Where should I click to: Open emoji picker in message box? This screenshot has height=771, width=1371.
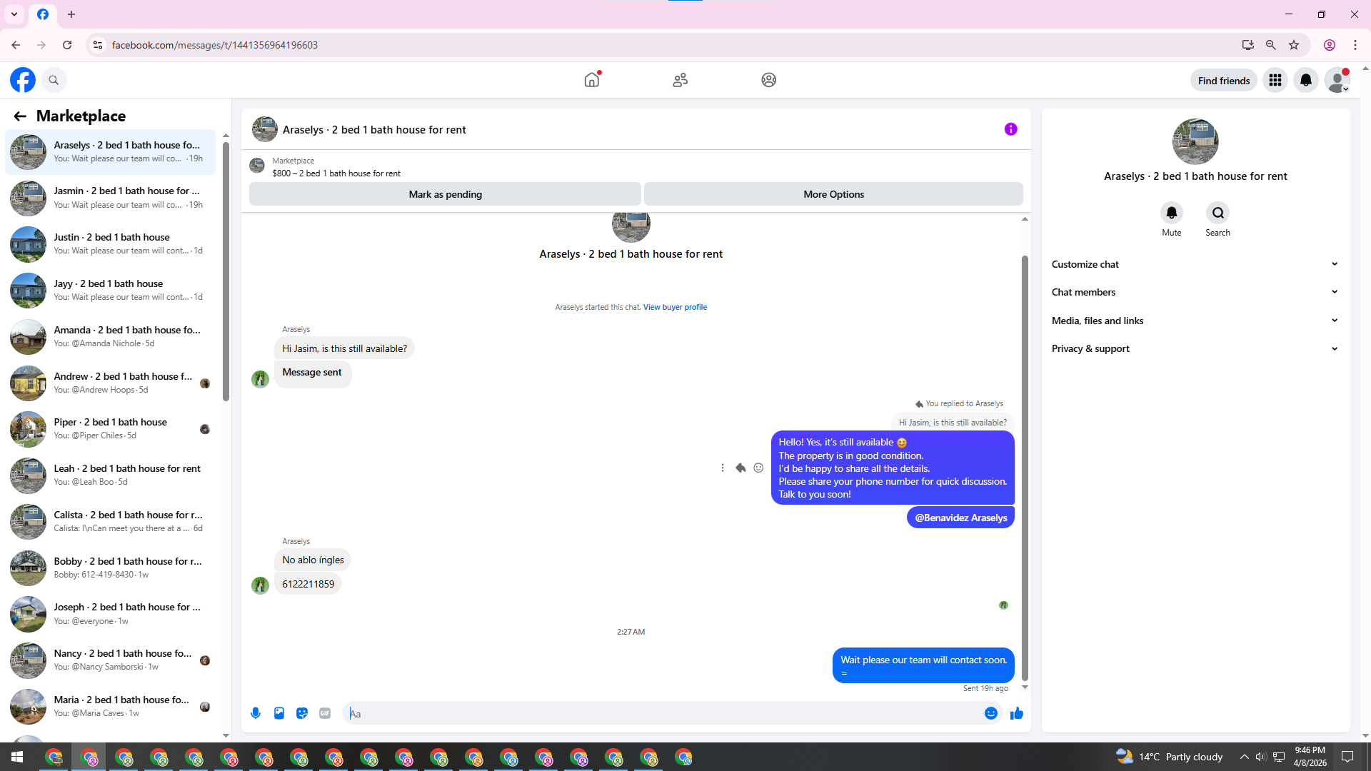pos(990,713)
